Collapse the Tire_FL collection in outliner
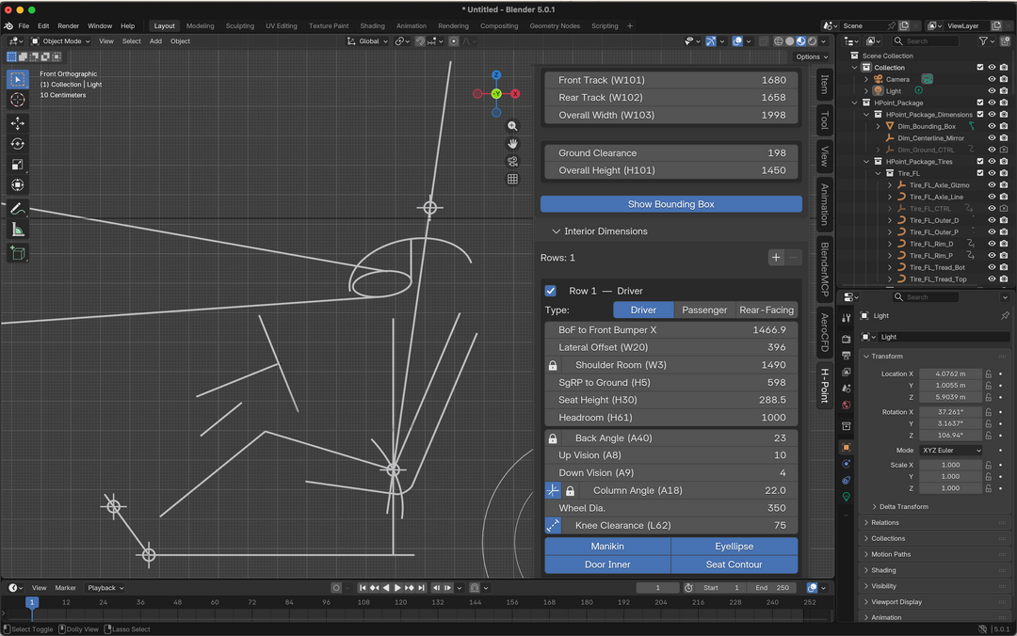The width and height of the screenshot is (1017, 636). [879, 174]
